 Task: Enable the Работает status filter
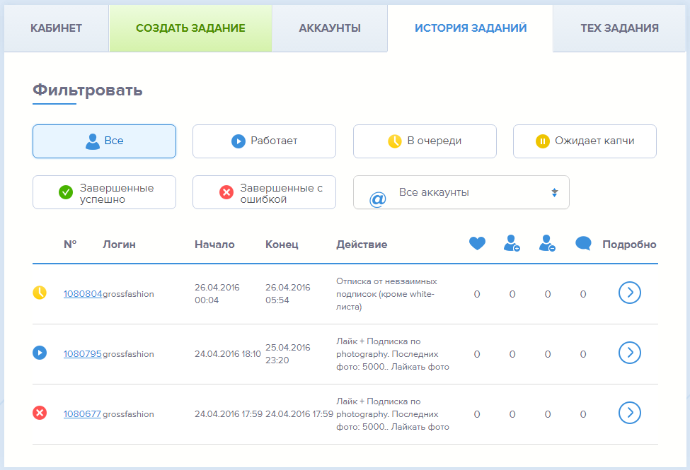264,141
